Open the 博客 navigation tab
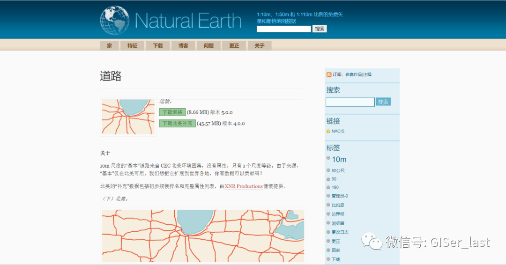 point(183,46)
